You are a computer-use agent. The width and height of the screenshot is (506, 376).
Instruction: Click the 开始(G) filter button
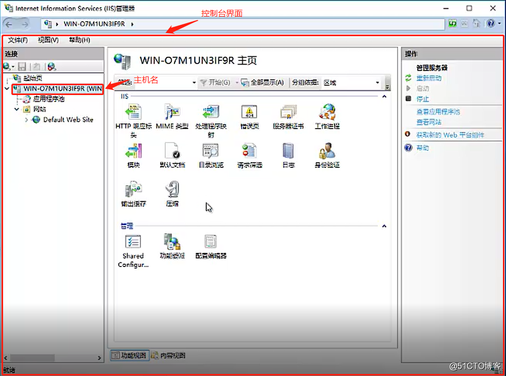click(x=215, y=83)
